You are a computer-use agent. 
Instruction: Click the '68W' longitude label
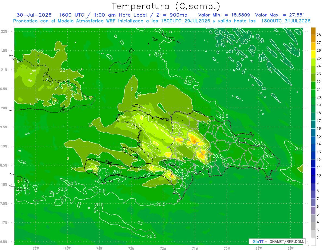click(290, 248)
